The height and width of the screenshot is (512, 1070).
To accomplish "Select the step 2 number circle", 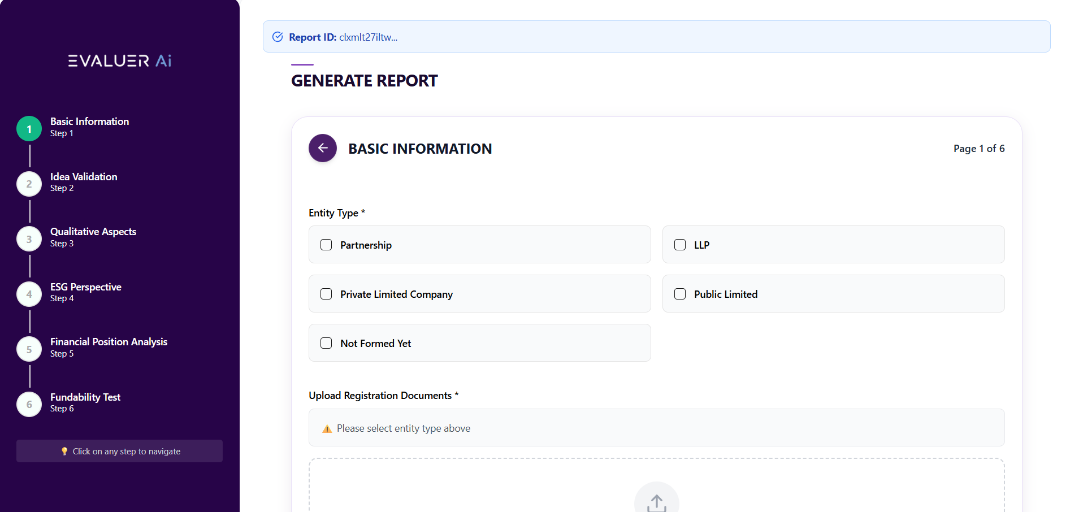I will (29, 184).
